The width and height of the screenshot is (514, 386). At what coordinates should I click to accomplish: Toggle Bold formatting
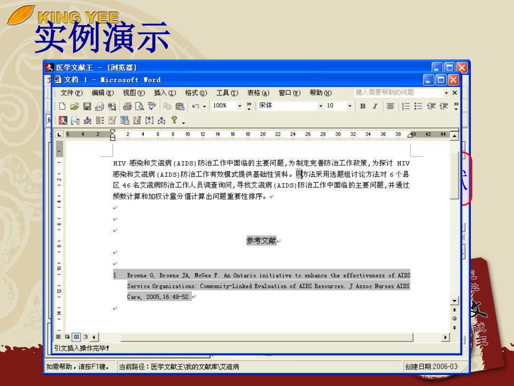click(x=362, y=106)
